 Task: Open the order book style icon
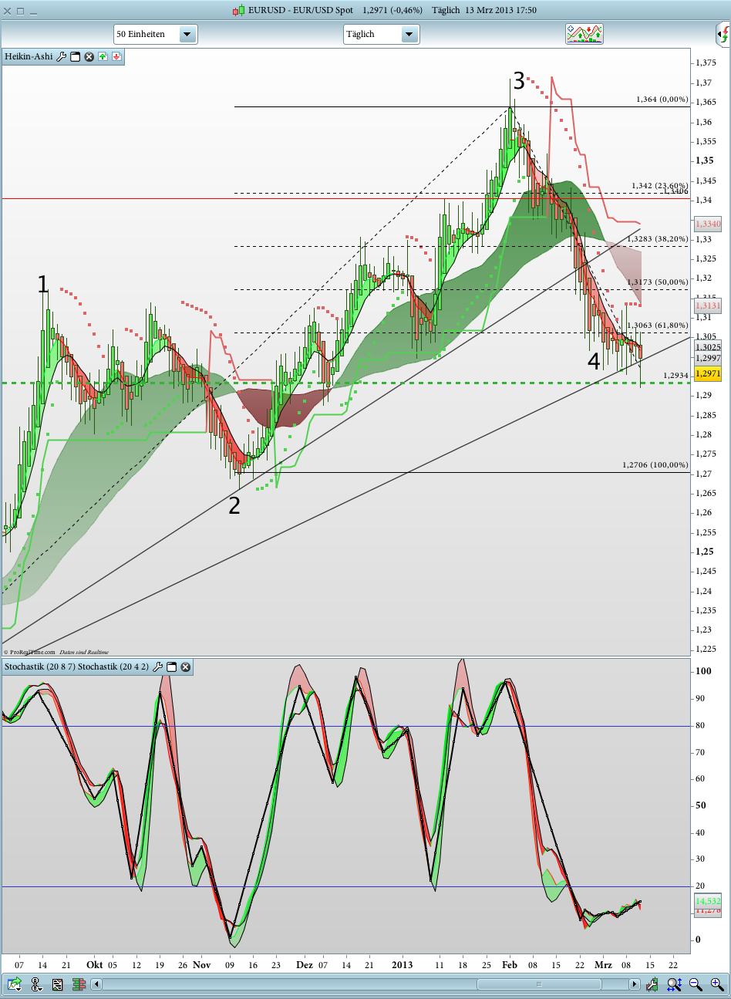[79, 984]
